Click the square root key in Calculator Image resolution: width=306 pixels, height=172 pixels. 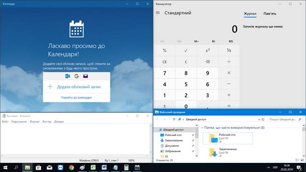[x=186, y=51]
